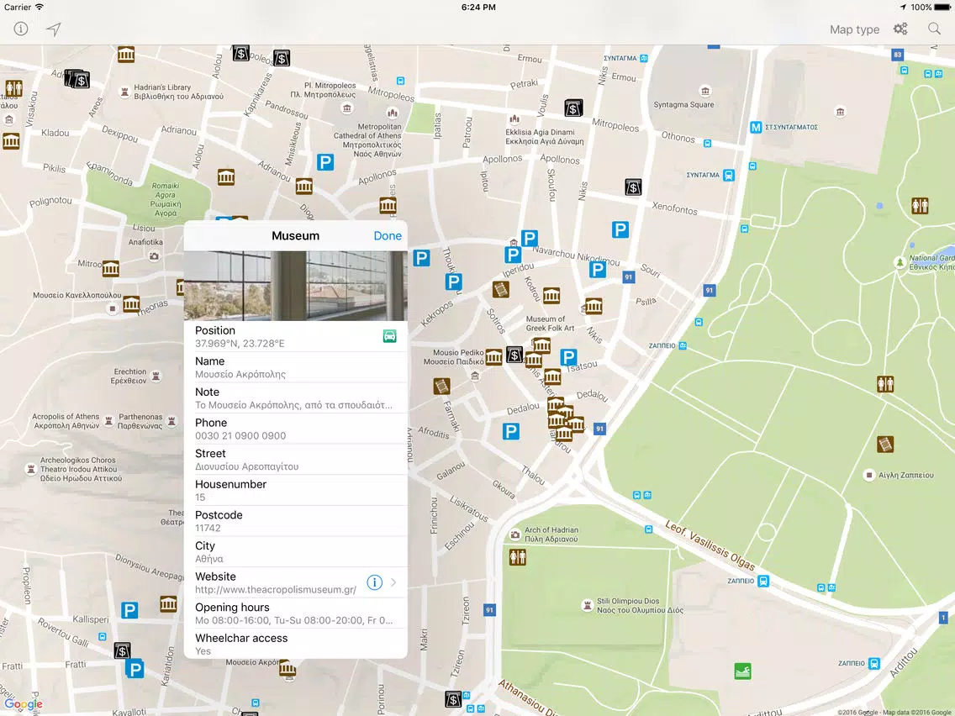Open the museum photo thumbnail

coord(295,286)
